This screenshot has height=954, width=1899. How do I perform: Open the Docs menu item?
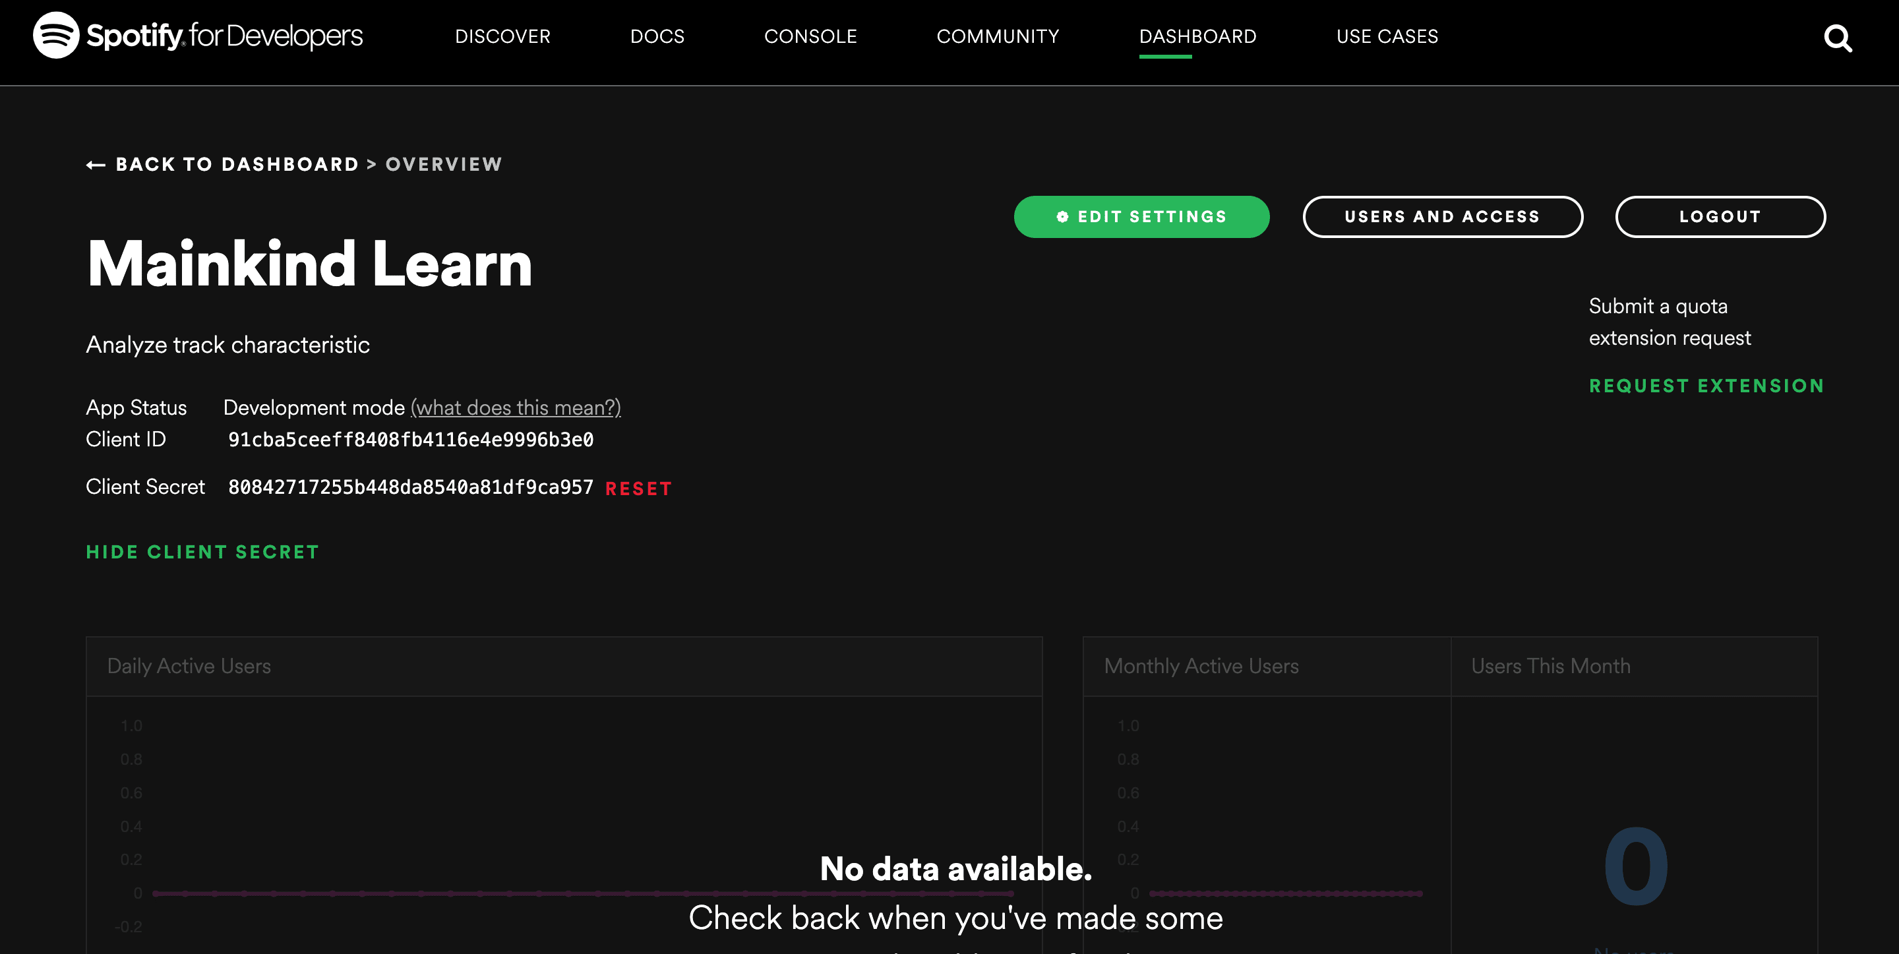[657, 36]
